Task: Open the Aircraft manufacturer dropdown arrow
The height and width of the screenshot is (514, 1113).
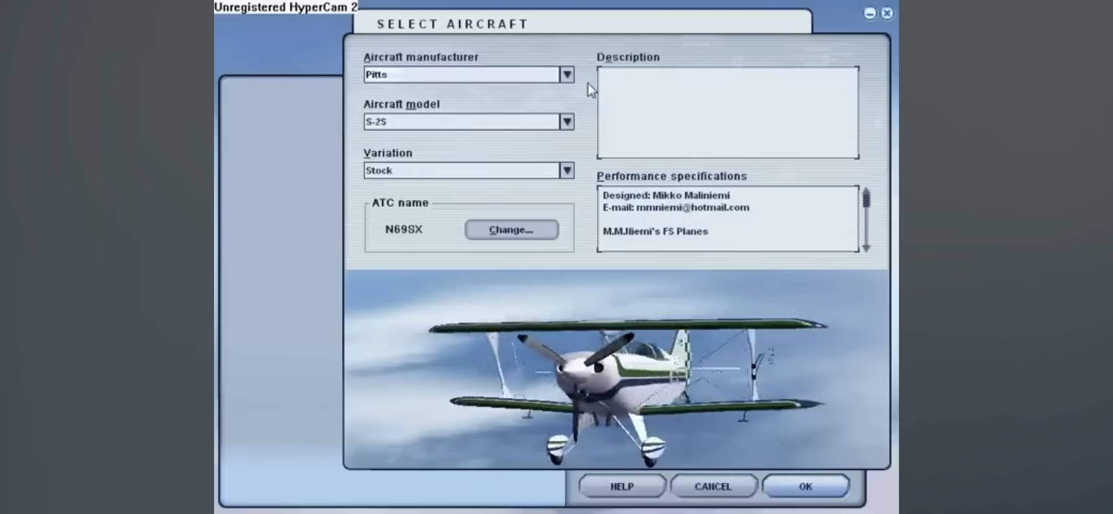Action: point(566,75)
